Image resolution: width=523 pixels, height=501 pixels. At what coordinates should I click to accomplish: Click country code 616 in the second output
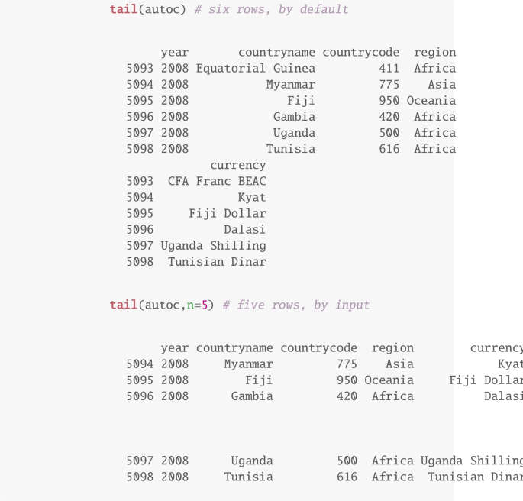coord(347,477)
